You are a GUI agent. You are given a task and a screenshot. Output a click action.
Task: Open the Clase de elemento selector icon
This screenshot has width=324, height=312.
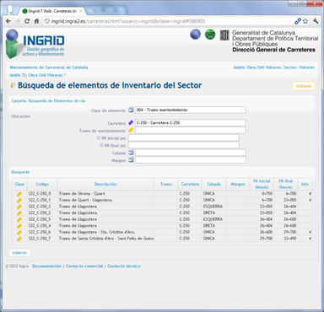pos(131,110)
